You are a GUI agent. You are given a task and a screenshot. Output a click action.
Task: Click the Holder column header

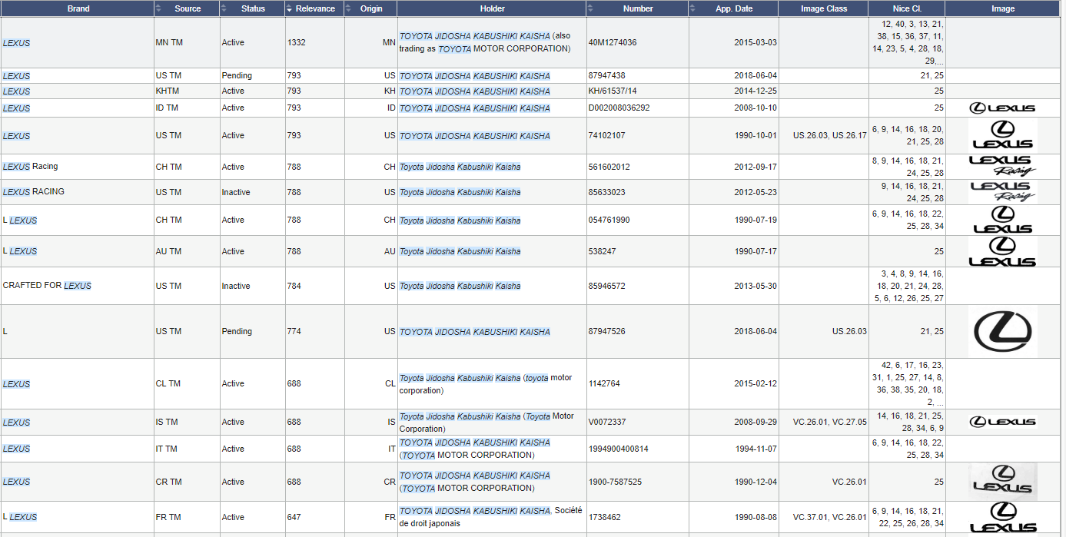coord(492,8)
